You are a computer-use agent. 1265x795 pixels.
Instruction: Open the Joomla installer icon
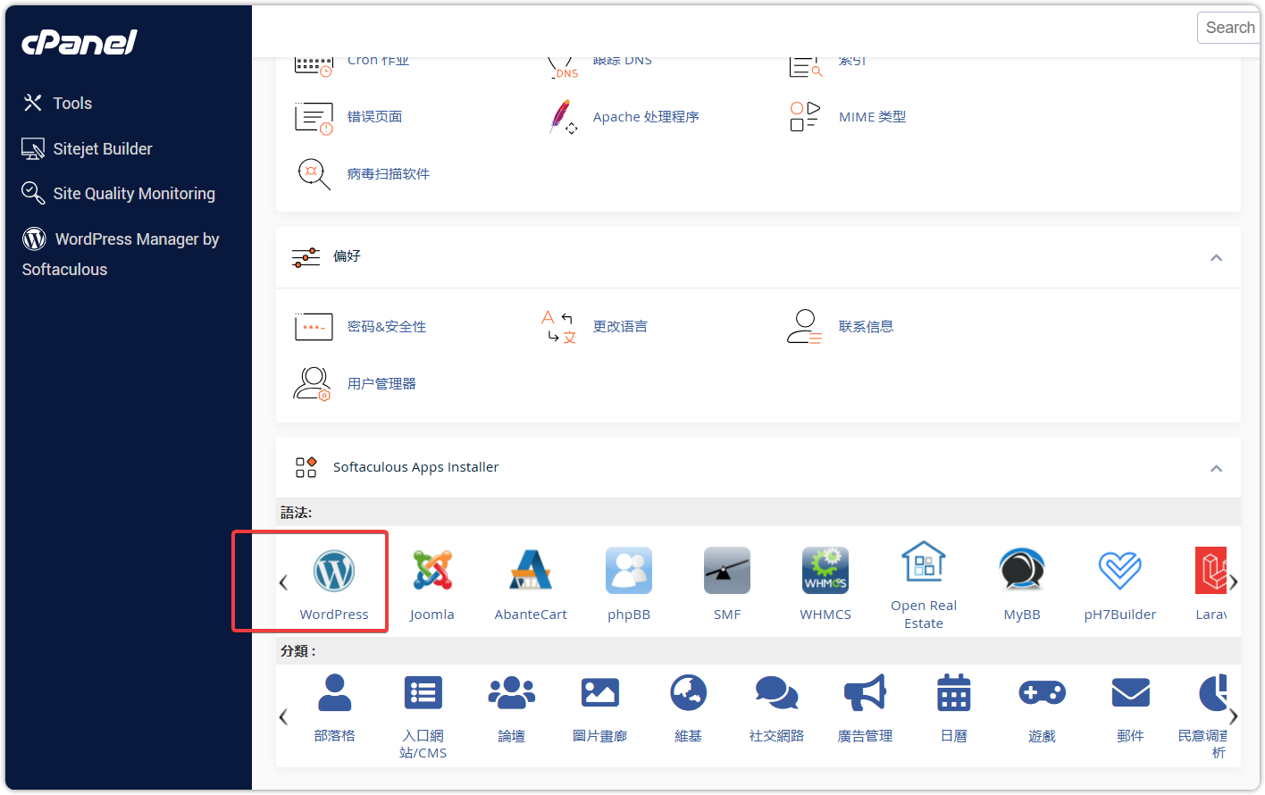432,571
